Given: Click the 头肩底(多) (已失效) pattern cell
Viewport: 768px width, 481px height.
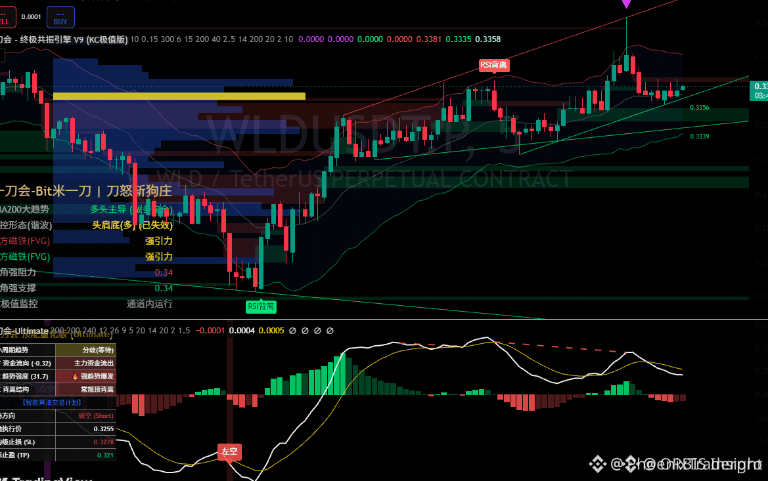Looking at the screenshot, I should (132, 225).
